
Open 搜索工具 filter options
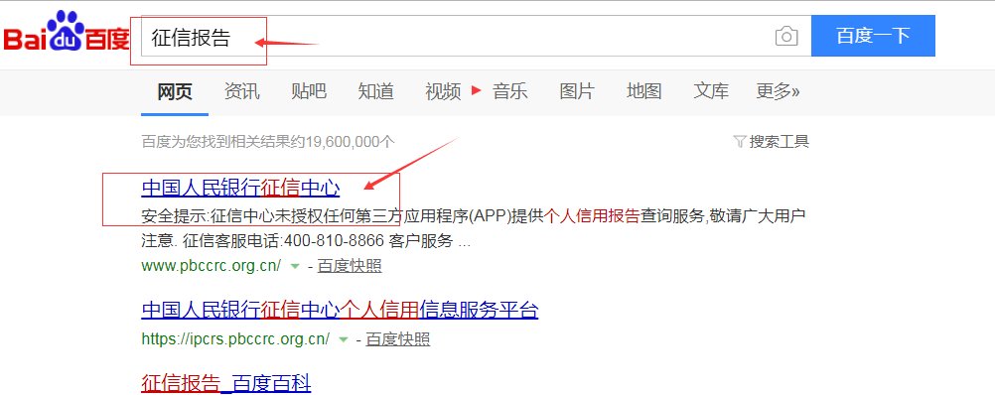click(780, 141)
